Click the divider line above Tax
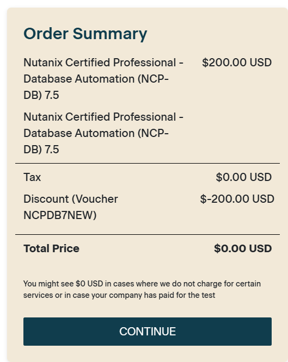The width and height of the screenshot is (288, 362). [148, 163]
